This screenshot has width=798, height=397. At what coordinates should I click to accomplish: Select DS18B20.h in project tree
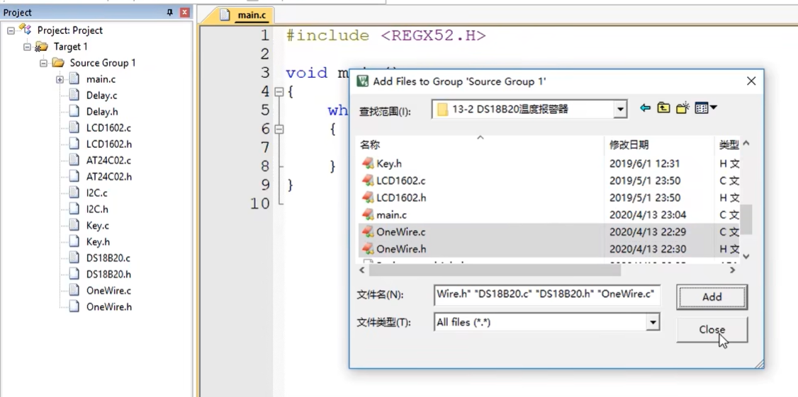108,275
